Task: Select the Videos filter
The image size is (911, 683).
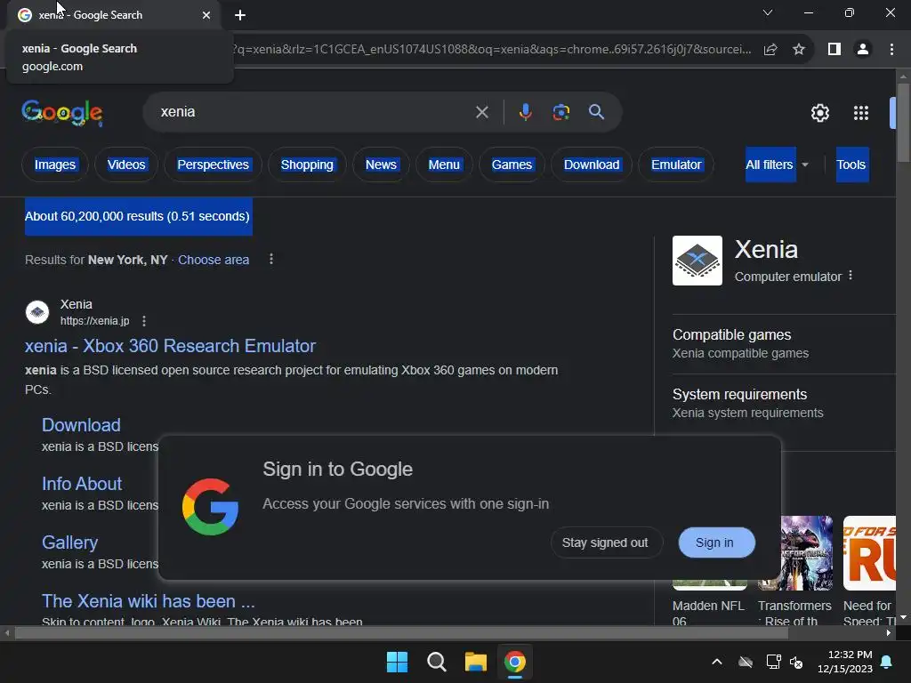Action: (x=126, y=165)
